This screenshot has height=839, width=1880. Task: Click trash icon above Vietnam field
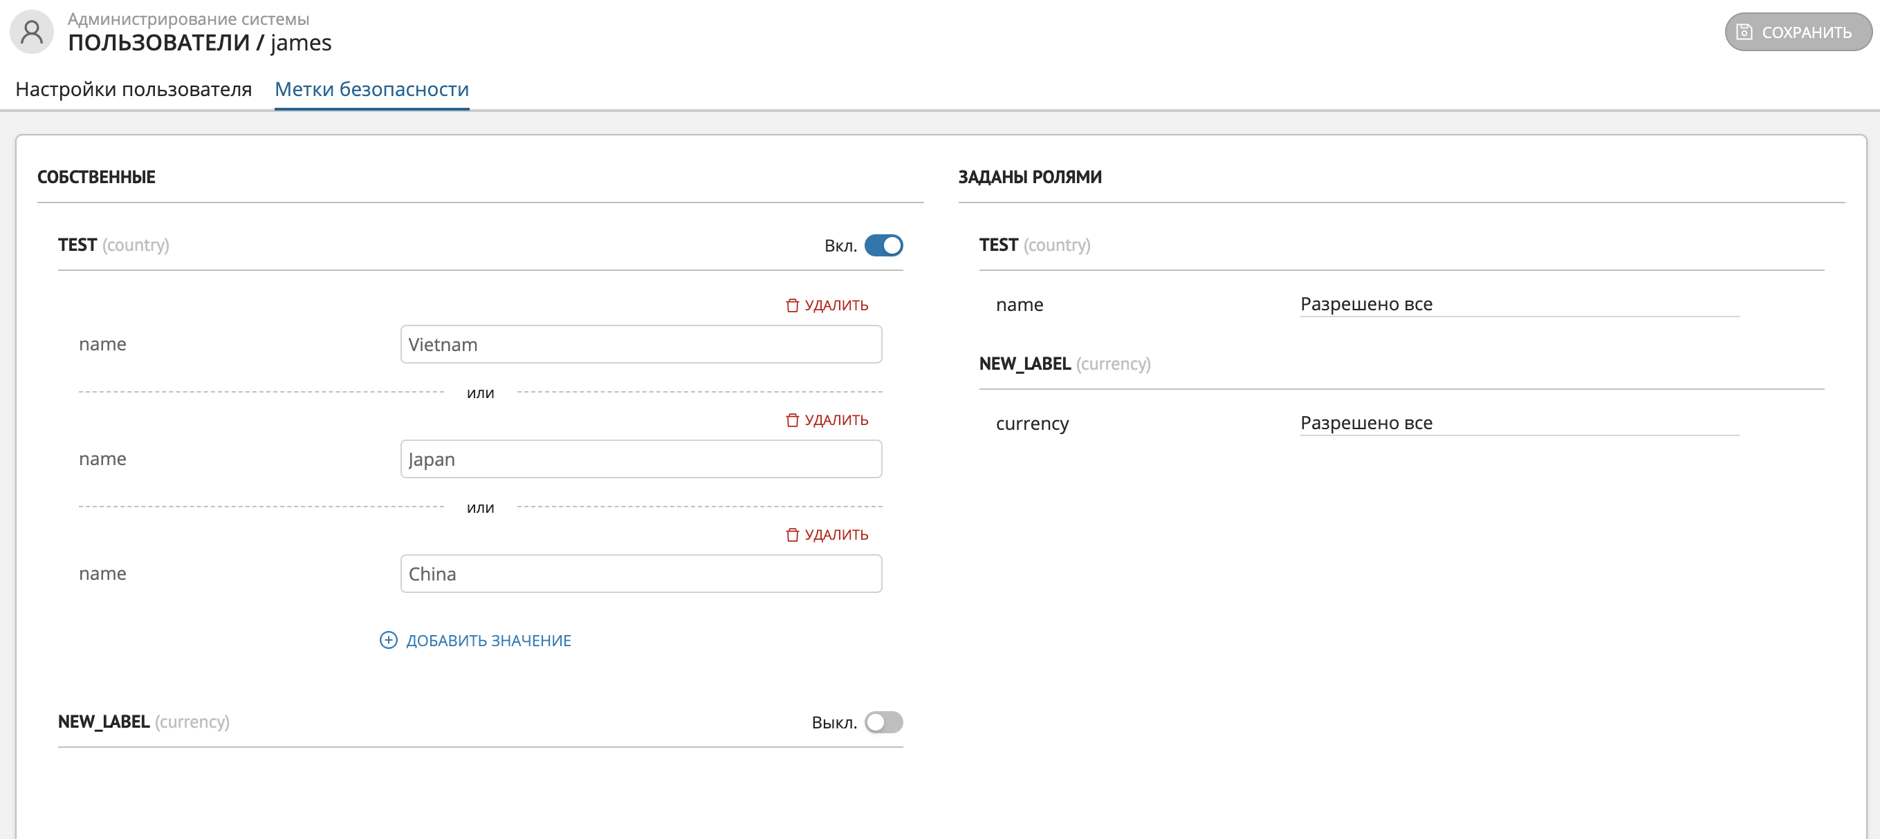tap(792, 305)
